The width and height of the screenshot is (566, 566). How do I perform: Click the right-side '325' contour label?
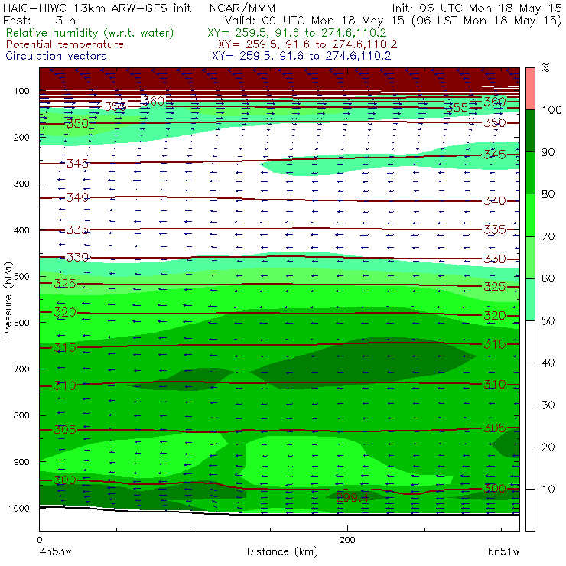(495, 287)
